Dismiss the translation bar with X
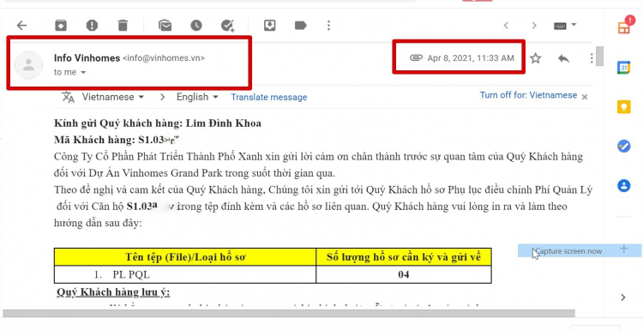The image size is (643, 330). click(x=585, y=97)
